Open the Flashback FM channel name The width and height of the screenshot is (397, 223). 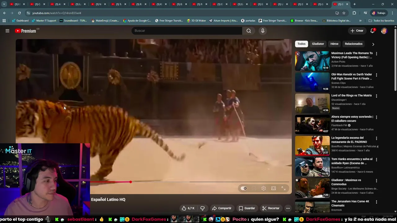339,125
